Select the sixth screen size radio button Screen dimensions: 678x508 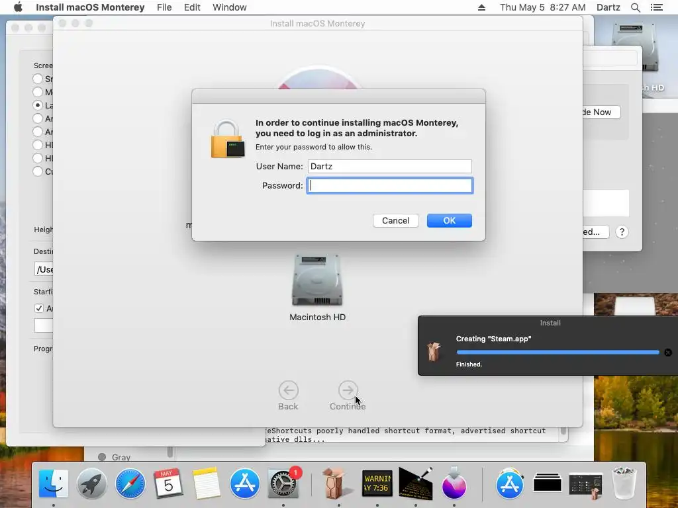(x=38, y=145)
